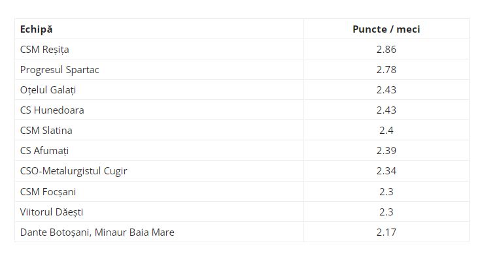The width and height of the screenshot is (482, 254).
Task: Select the 2.39 points value
Action: click(x=387, y=151)
